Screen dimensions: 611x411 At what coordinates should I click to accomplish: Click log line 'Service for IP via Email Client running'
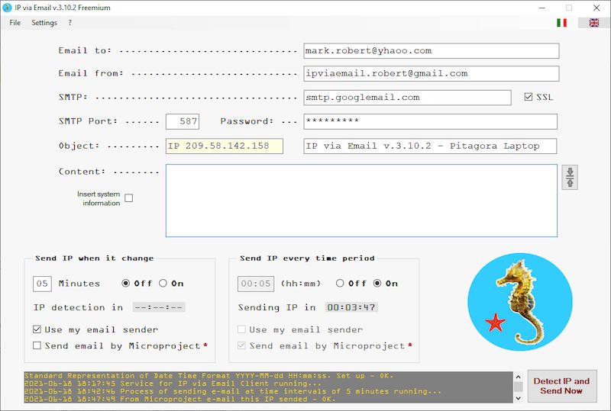tap(173, 384)
